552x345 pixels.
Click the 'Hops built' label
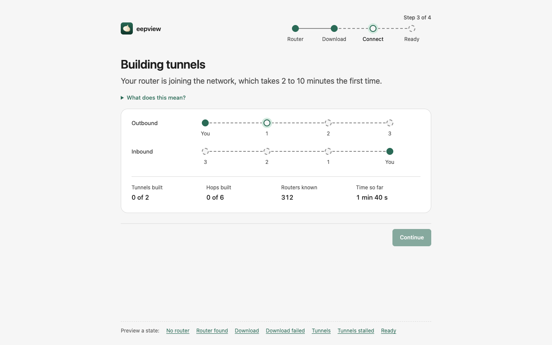click(x=219, y=188)
